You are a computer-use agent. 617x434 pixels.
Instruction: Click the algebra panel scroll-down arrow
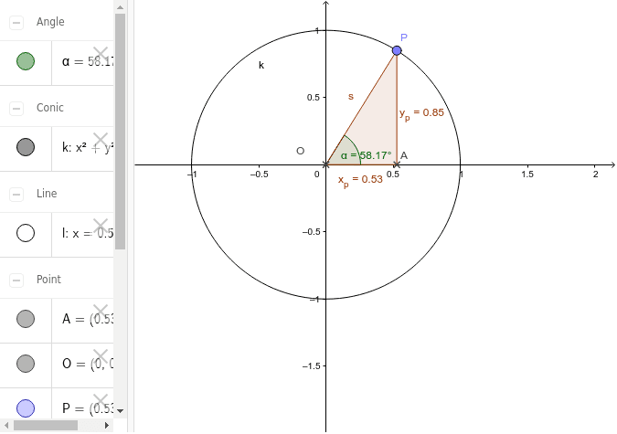coord(121,411)
